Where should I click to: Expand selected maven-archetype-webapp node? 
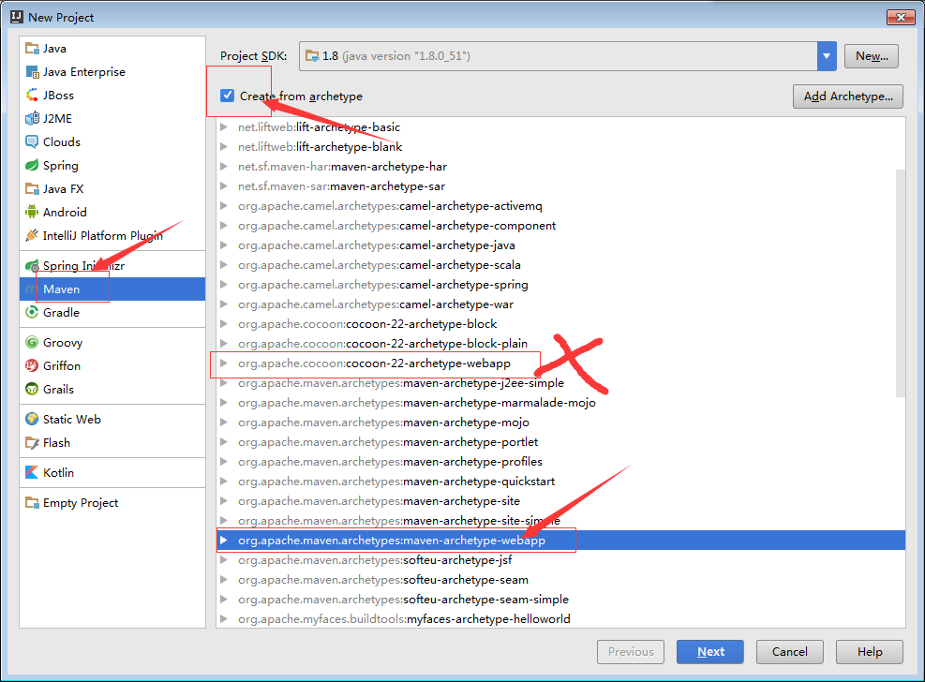(224, 540)
